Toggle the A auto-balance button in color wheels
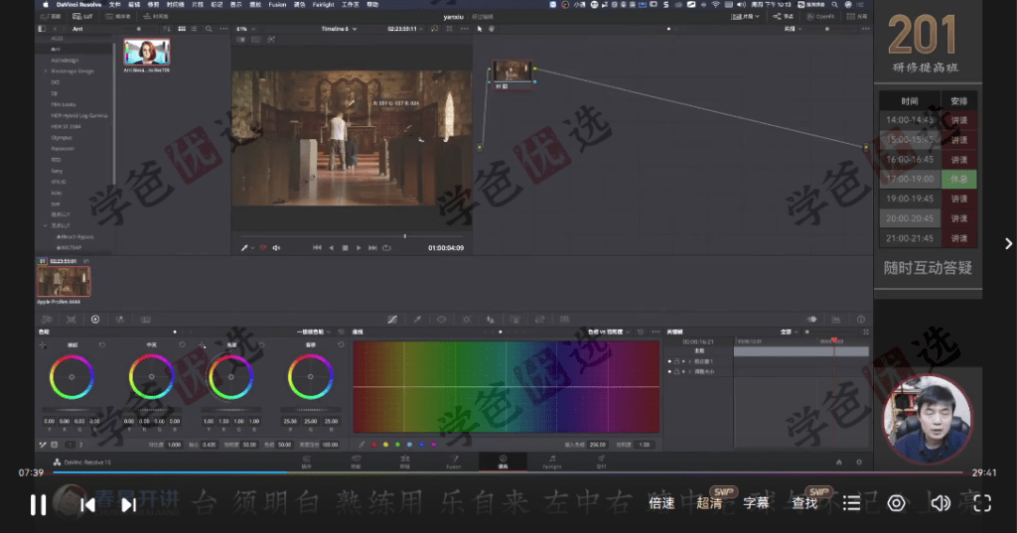This screenshot has width=1017, height=533. pos(54,445)
